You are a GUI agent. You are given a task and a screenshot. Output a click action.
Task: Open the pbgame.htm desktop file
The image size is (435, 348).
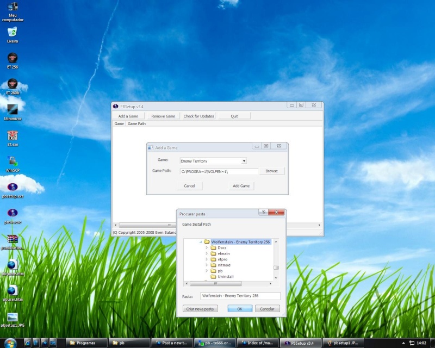click(13, 268)
